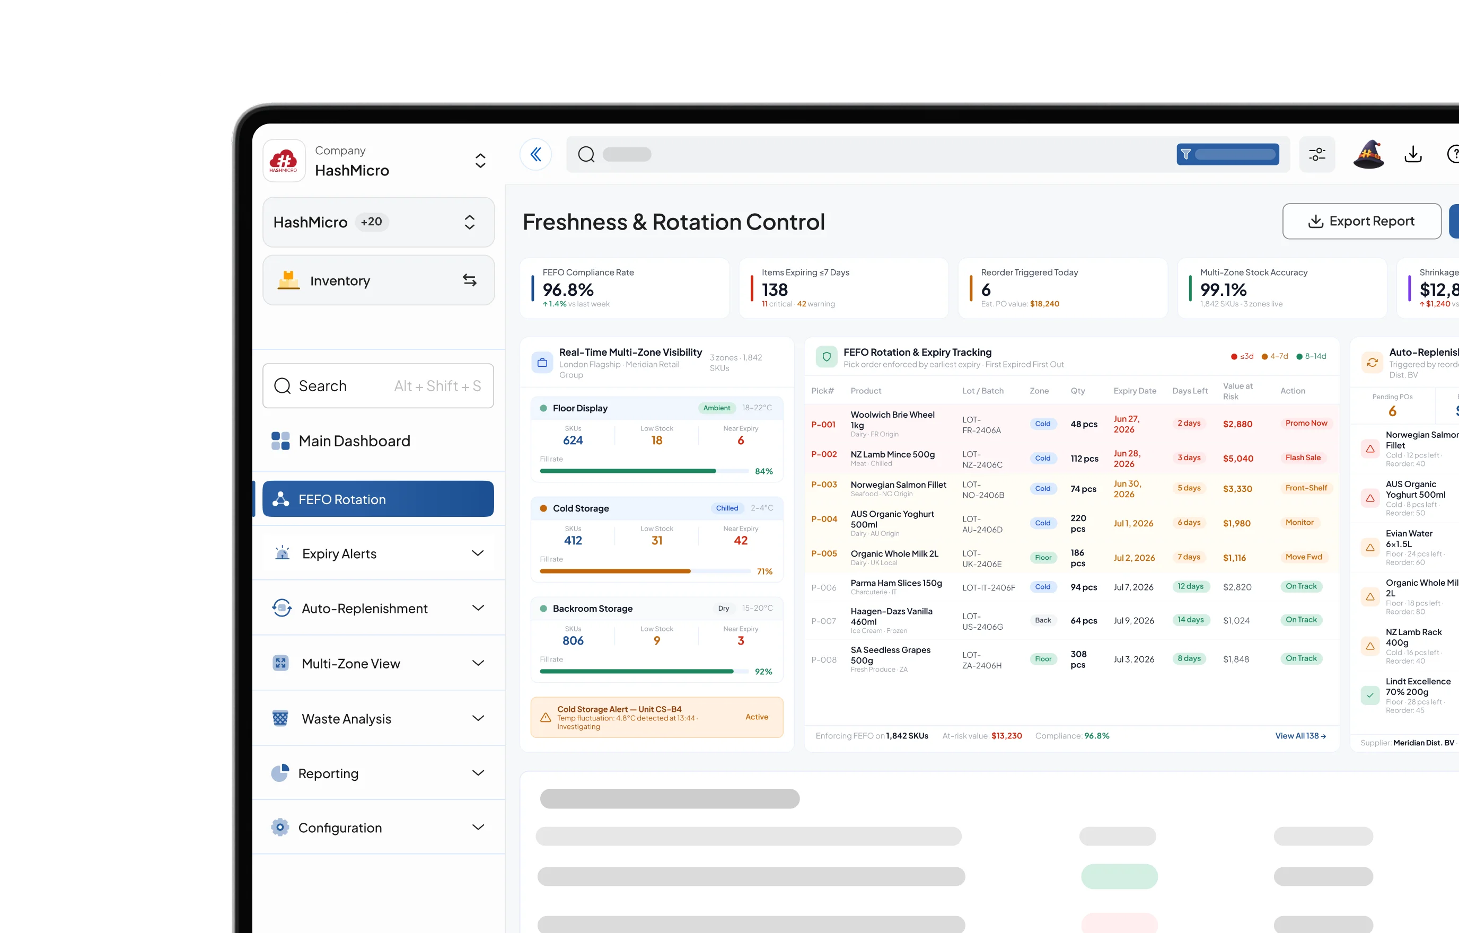This screenshot has width=1459, height=933.
Task: Click the green check beside Lindt Excellence
Action: (x=1370, y=696)
